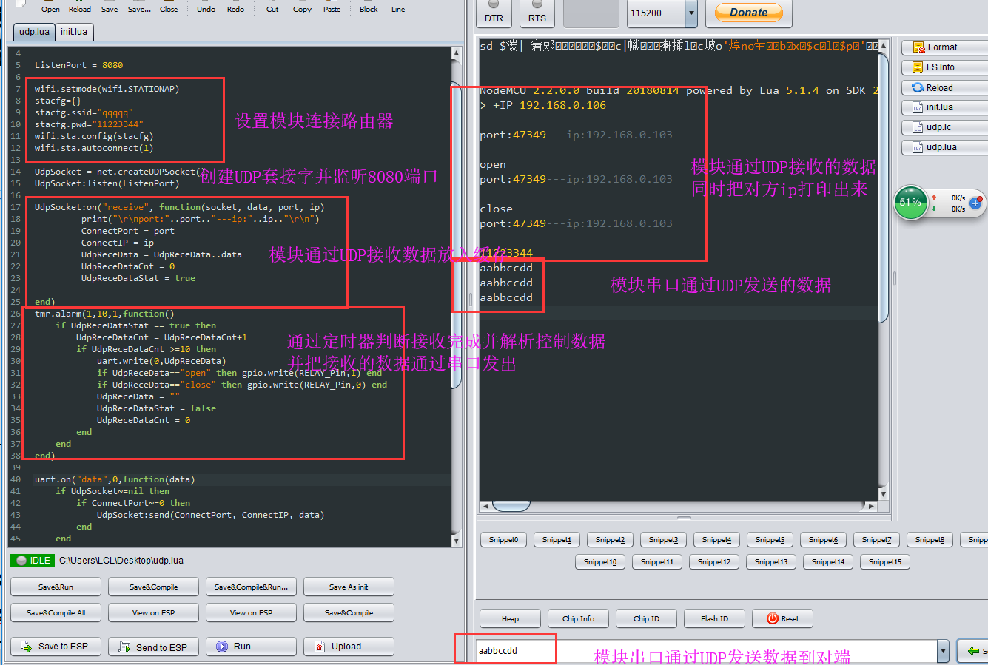Screen dimensions: 988x665
Task: Click code editor scrollbar up arrow
Action: [x=456, y=53]
